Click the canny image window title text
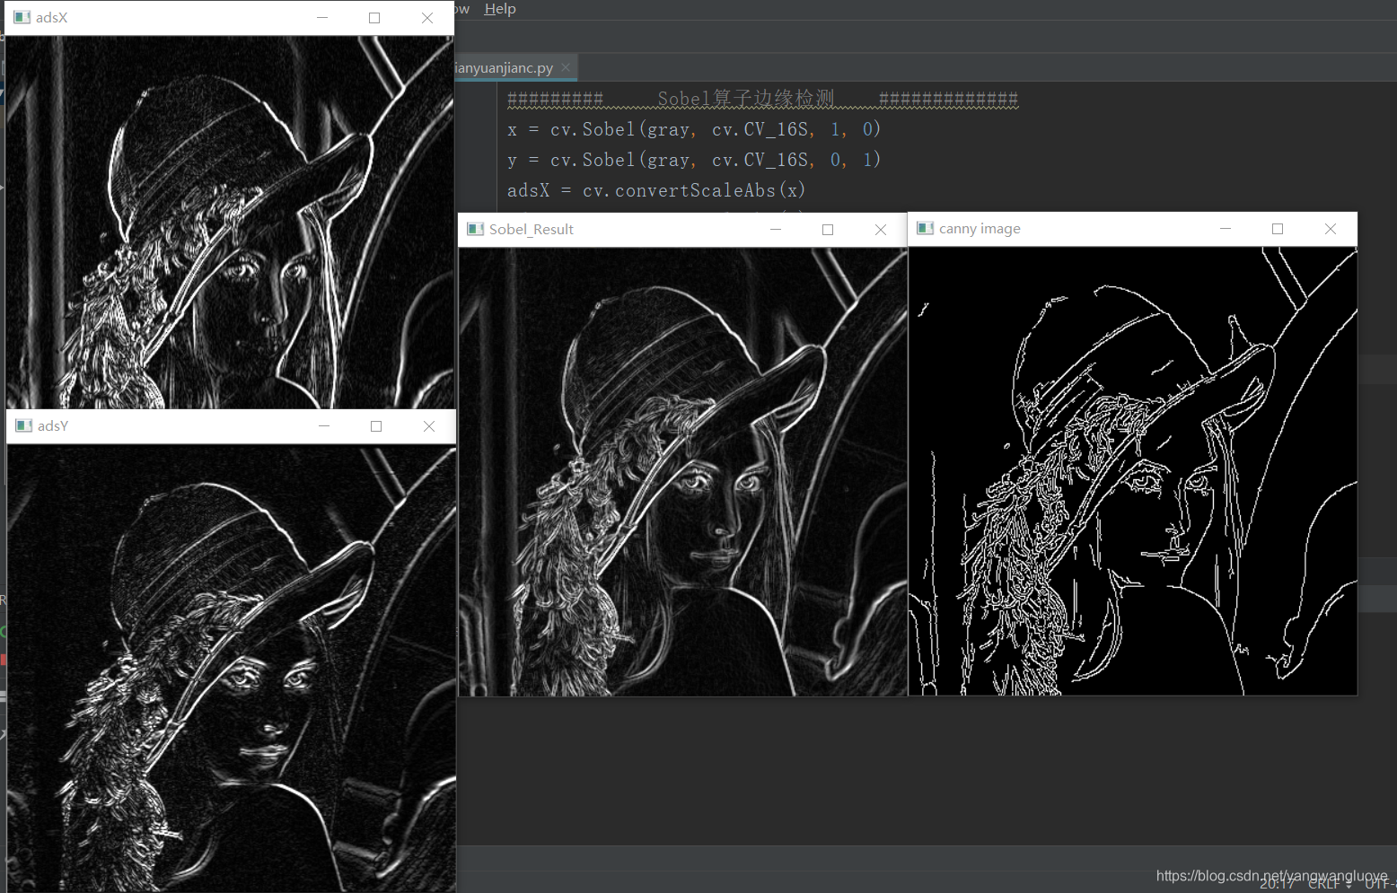The height and width of the screenshot is (893, 1397). 980,229
